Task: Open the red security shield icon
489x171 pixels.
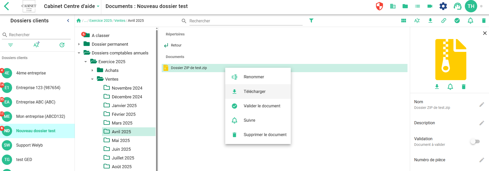Action: 379,6
